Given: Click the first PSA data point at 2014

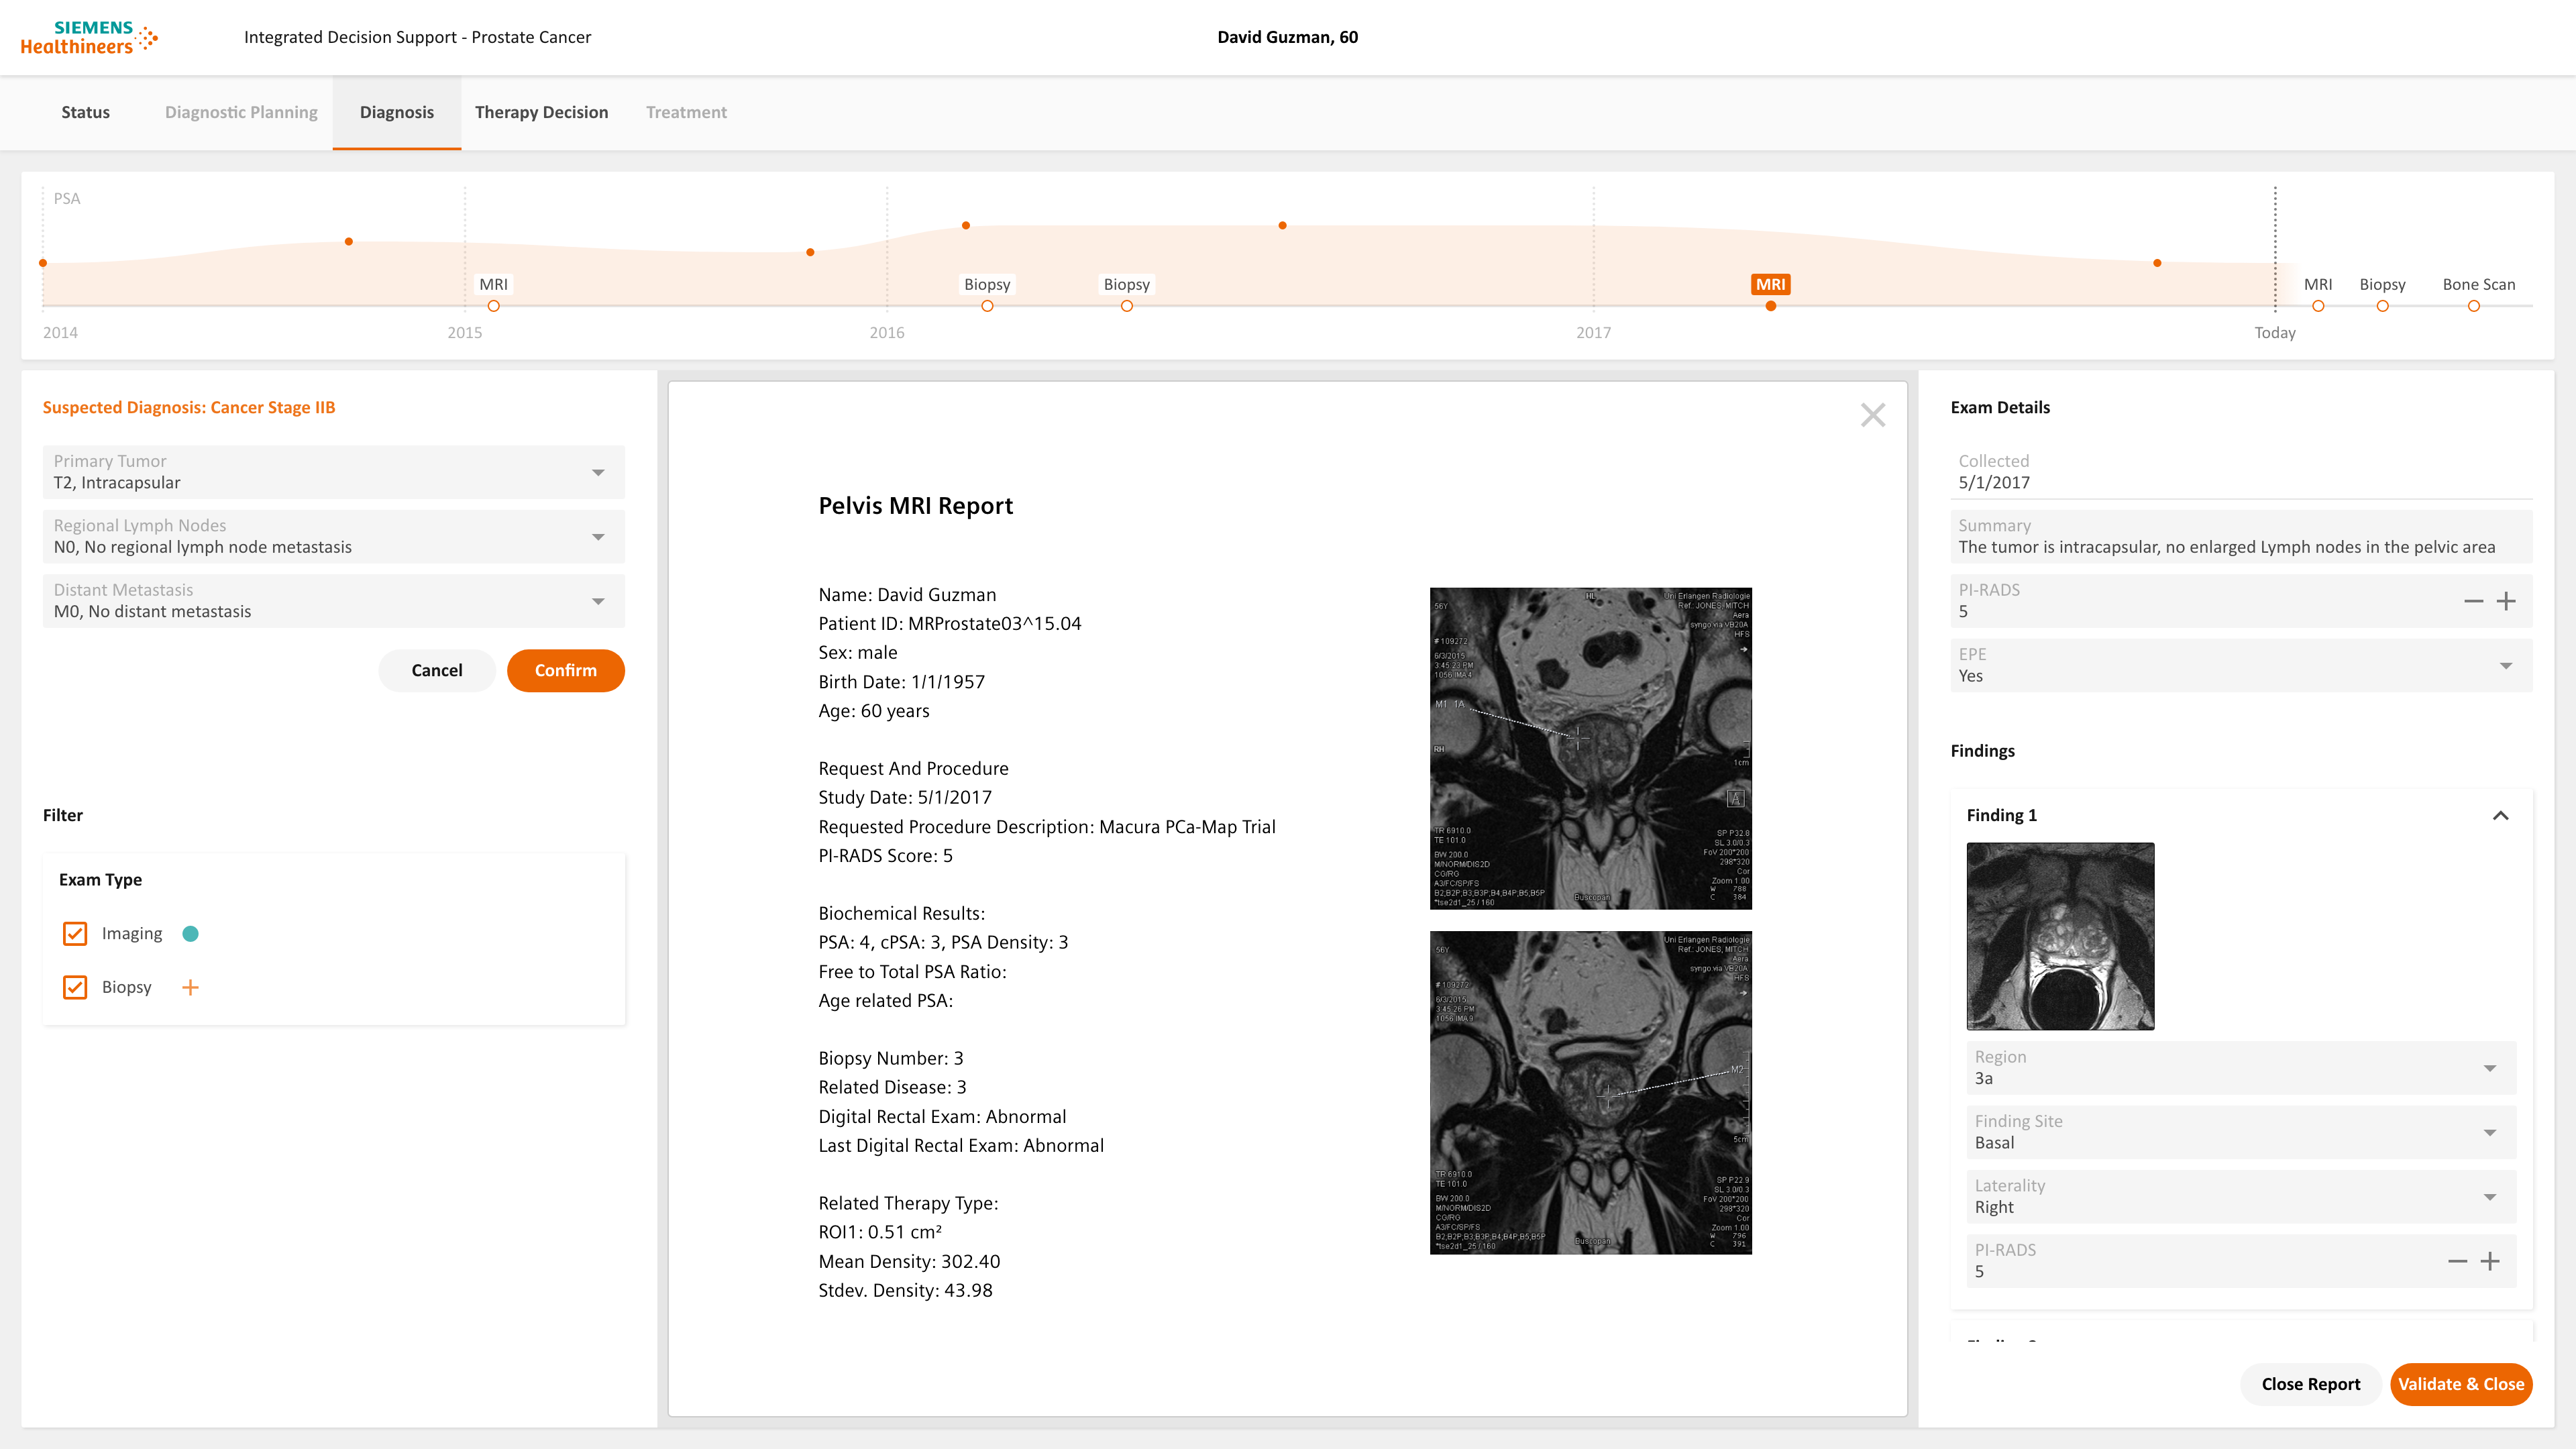Looking at the screenshot, I should (x=43, y=263).
